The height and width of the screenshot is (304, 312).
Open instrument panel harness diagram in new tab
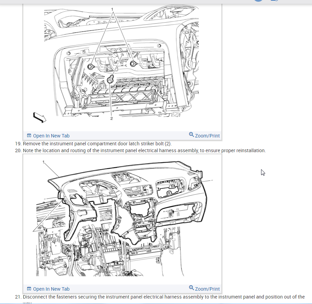point(48,289)
